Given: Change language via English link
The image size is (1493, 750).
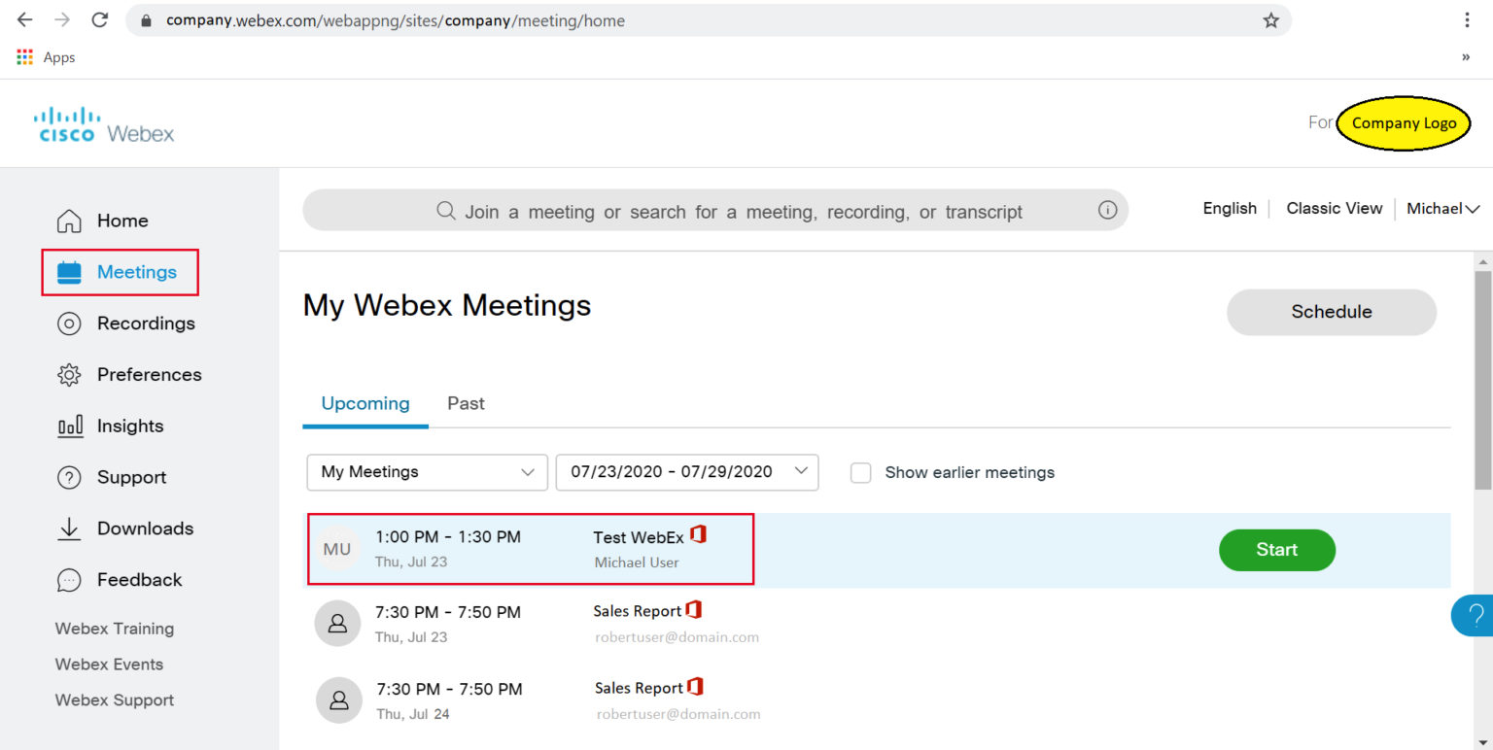Looking at the screenshot, I should 1230,209.
